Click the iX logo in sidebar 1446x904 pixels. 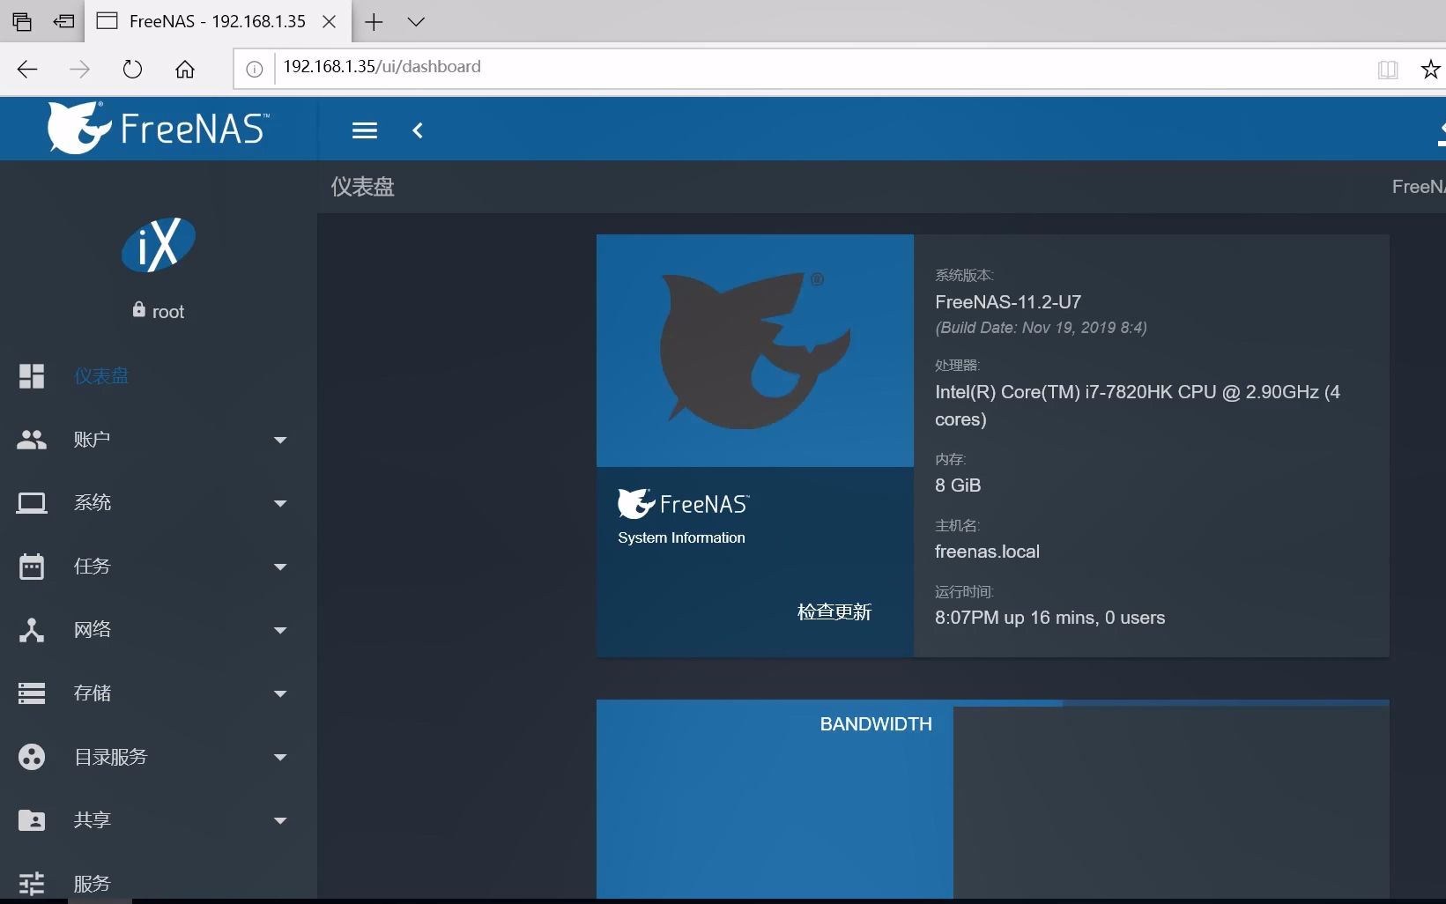click(x=159, y=244)
